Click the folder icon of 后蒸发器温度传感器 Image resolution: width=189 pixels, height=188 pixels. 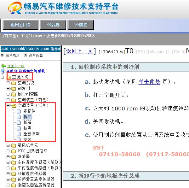[14, 185]
